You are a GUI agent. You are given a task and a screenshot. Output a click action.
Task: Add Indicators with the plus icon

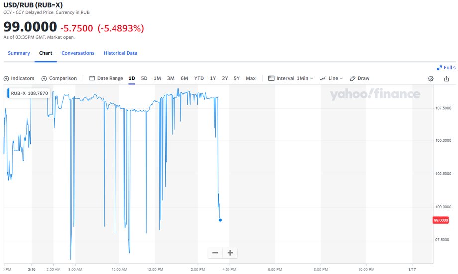pyautogui.click(x=6, y=78)
